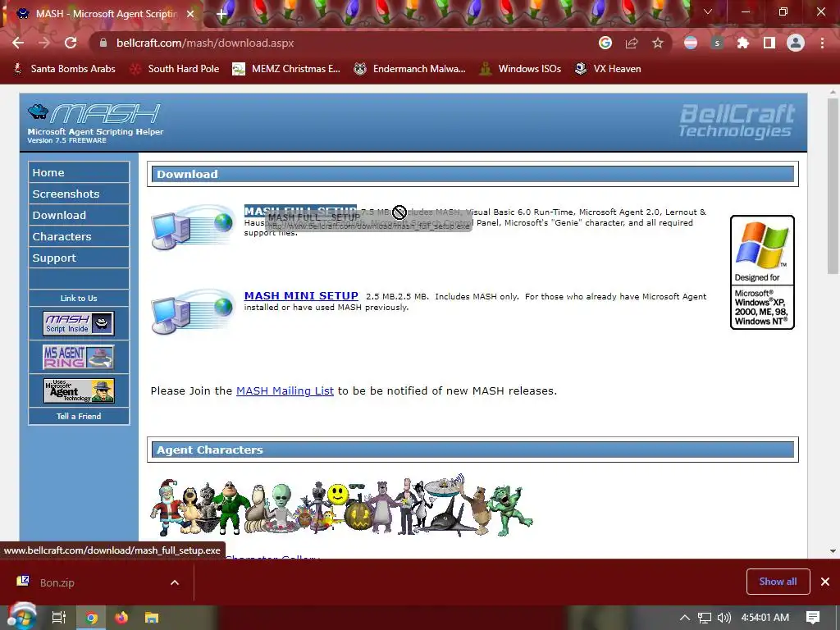Click the BellCraft Technologies logo
This screenshot has width=840, height=630.
pos(737,121)
